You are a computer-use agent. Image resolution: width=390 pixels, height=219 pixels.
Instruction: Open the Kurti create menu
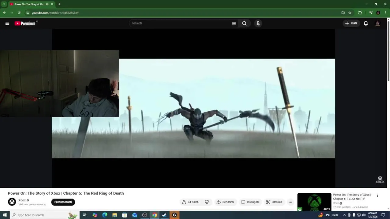pos(351,23)
